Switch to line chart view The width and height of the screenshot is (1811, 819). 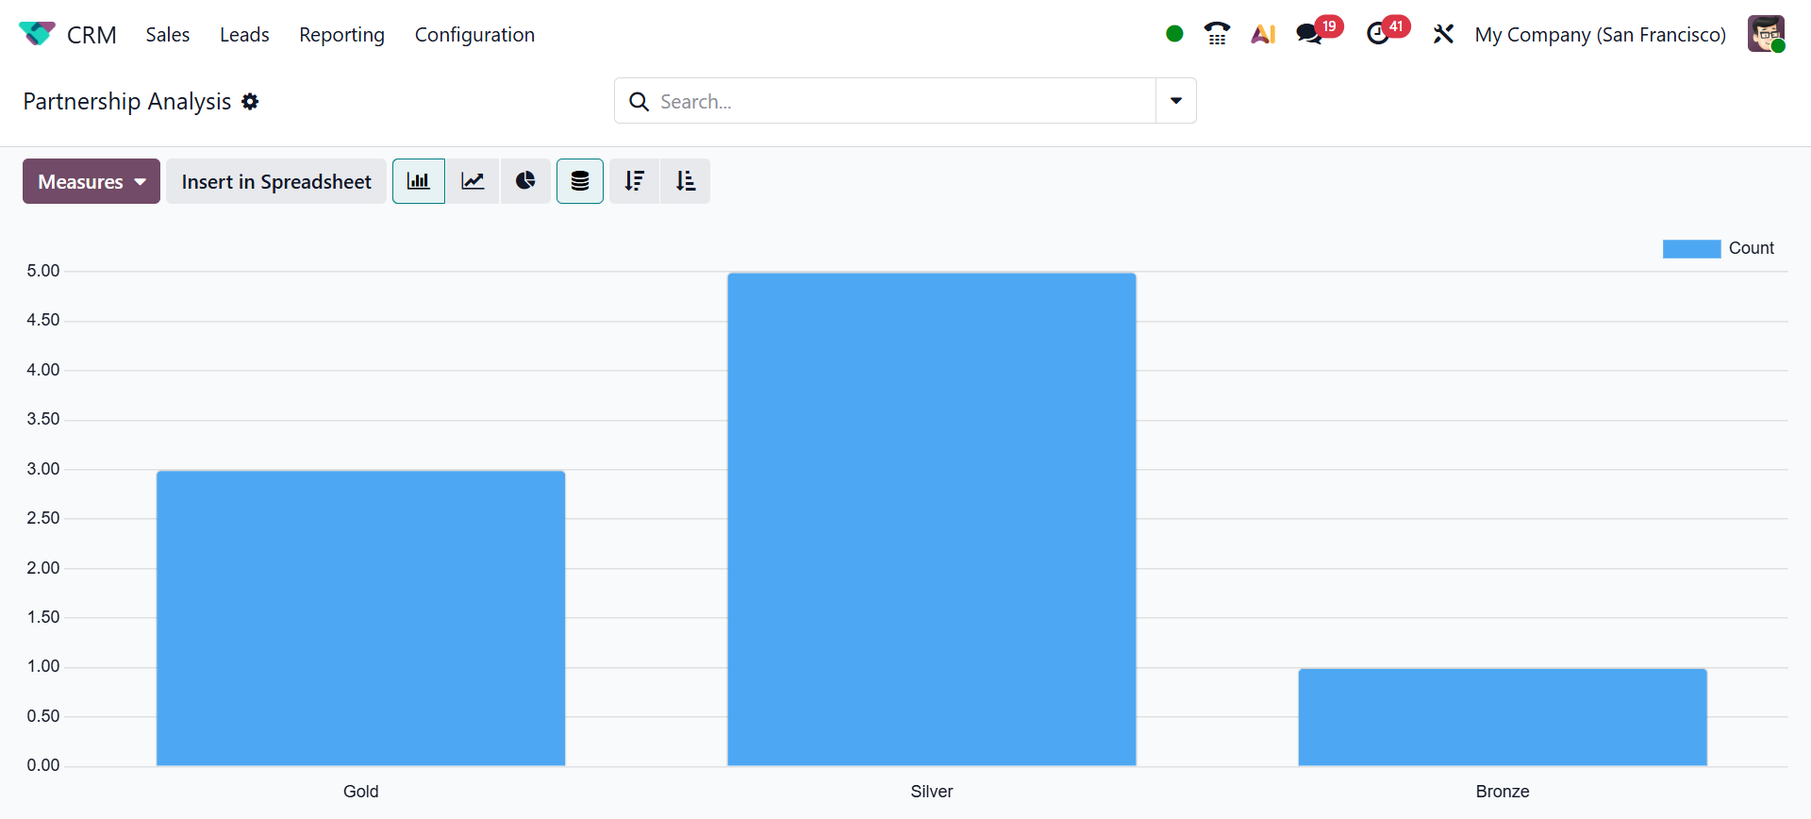coord(473,181)
